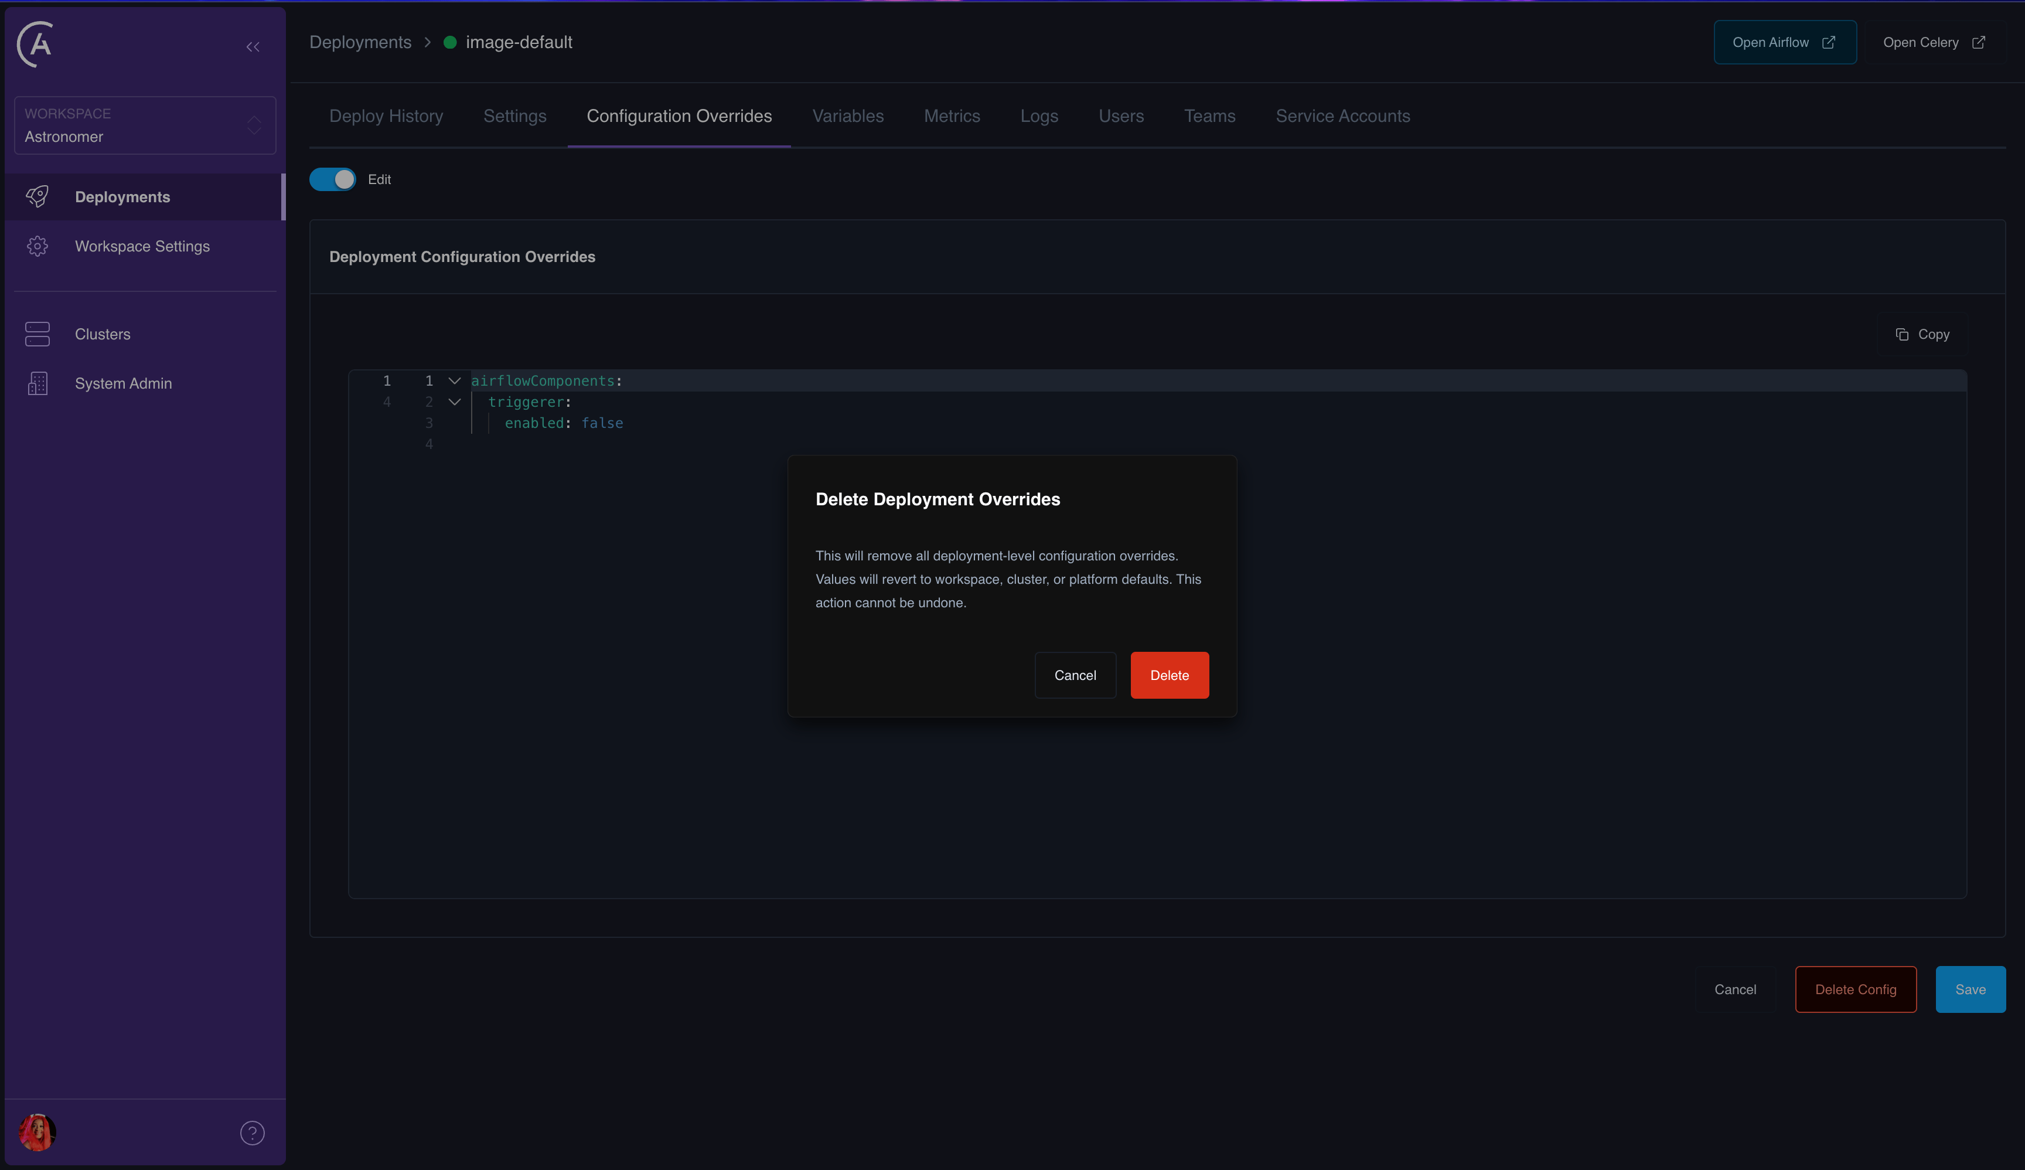Click the Deployments rocket icon
The height and width of the screenshot is (1170, 2025).
37,197
